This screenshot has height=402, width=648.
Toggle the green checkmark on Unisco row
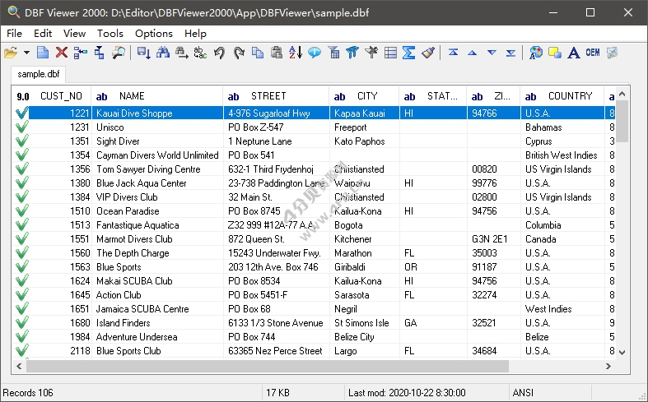(x=21, y=127)
